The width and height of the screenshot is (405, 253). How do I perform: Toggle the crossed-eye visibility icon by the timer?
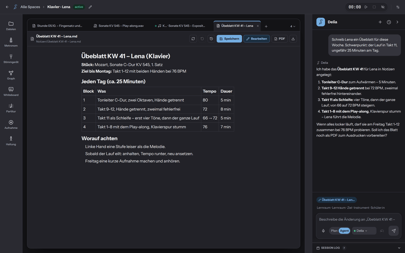(x=383, y=7)
